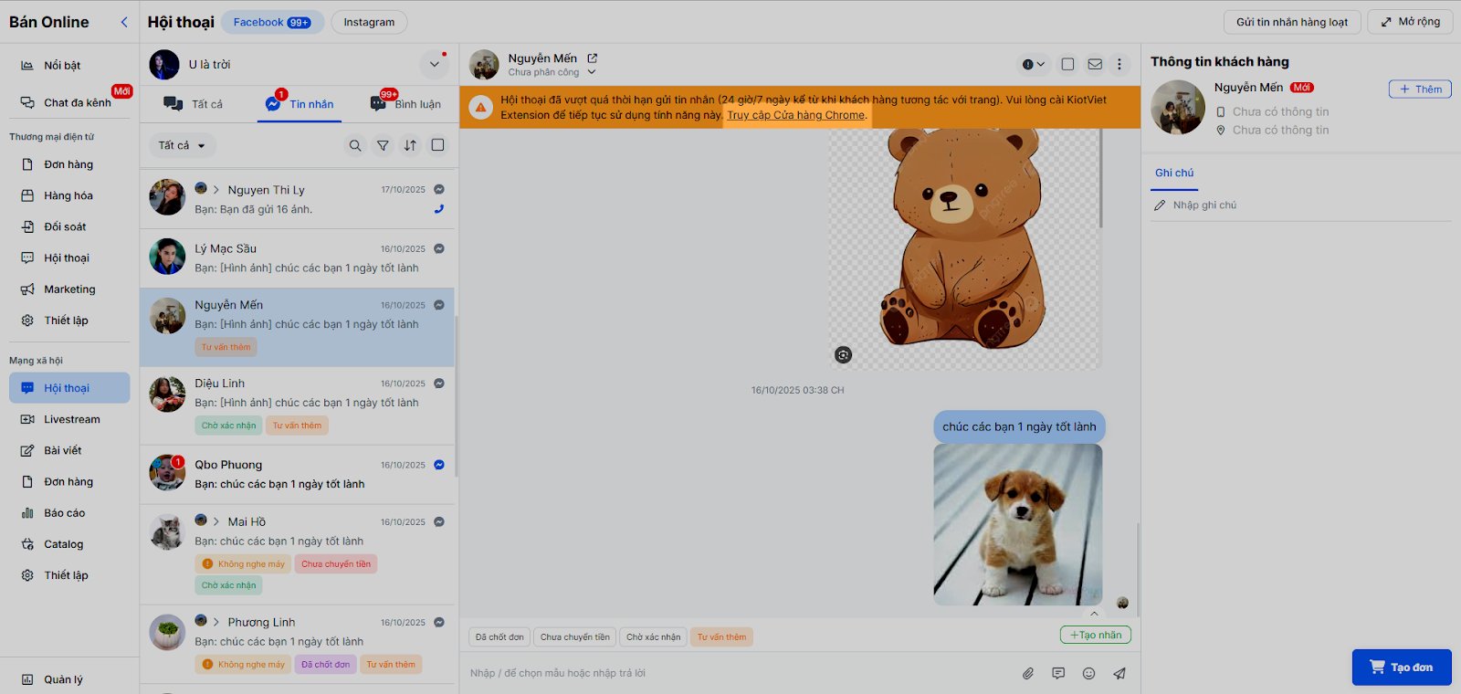Screen dimensions: 1461x694
Task: Open the three-dot more options menu in the chat header
Action: coord(1119,64)
